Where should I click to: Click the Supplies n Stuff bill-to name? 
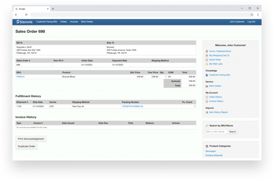pyautogui.click(x=24, y=47)
